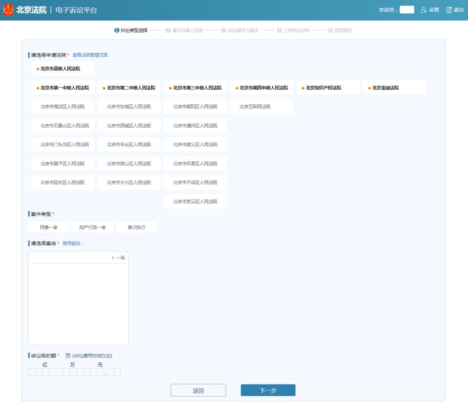Screen dimensions: 468x410
Task: Select 北京市第一中级人民法院
Action: click(x=63, y=87)
